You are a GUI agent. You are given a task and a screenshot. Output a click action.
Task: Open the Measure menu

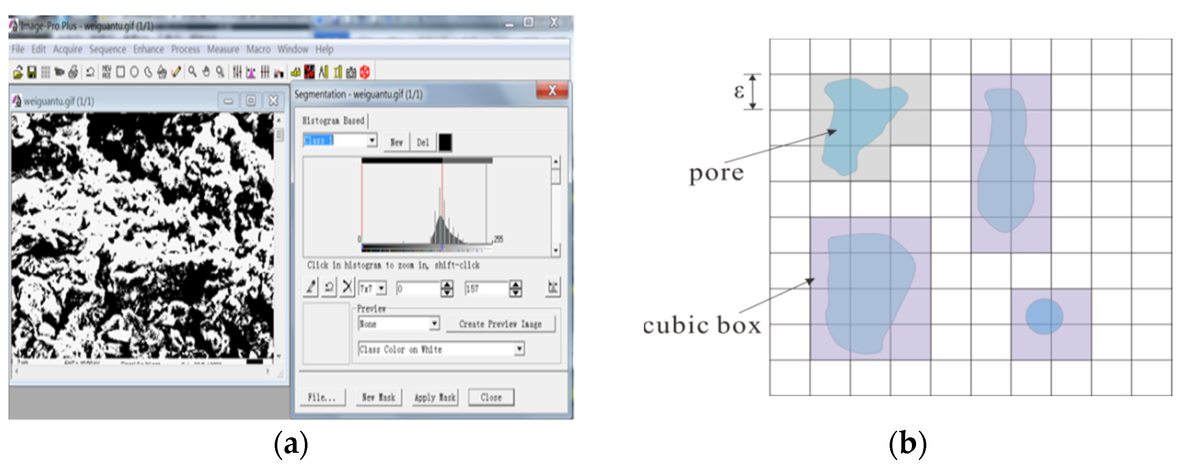click(223, 49)
